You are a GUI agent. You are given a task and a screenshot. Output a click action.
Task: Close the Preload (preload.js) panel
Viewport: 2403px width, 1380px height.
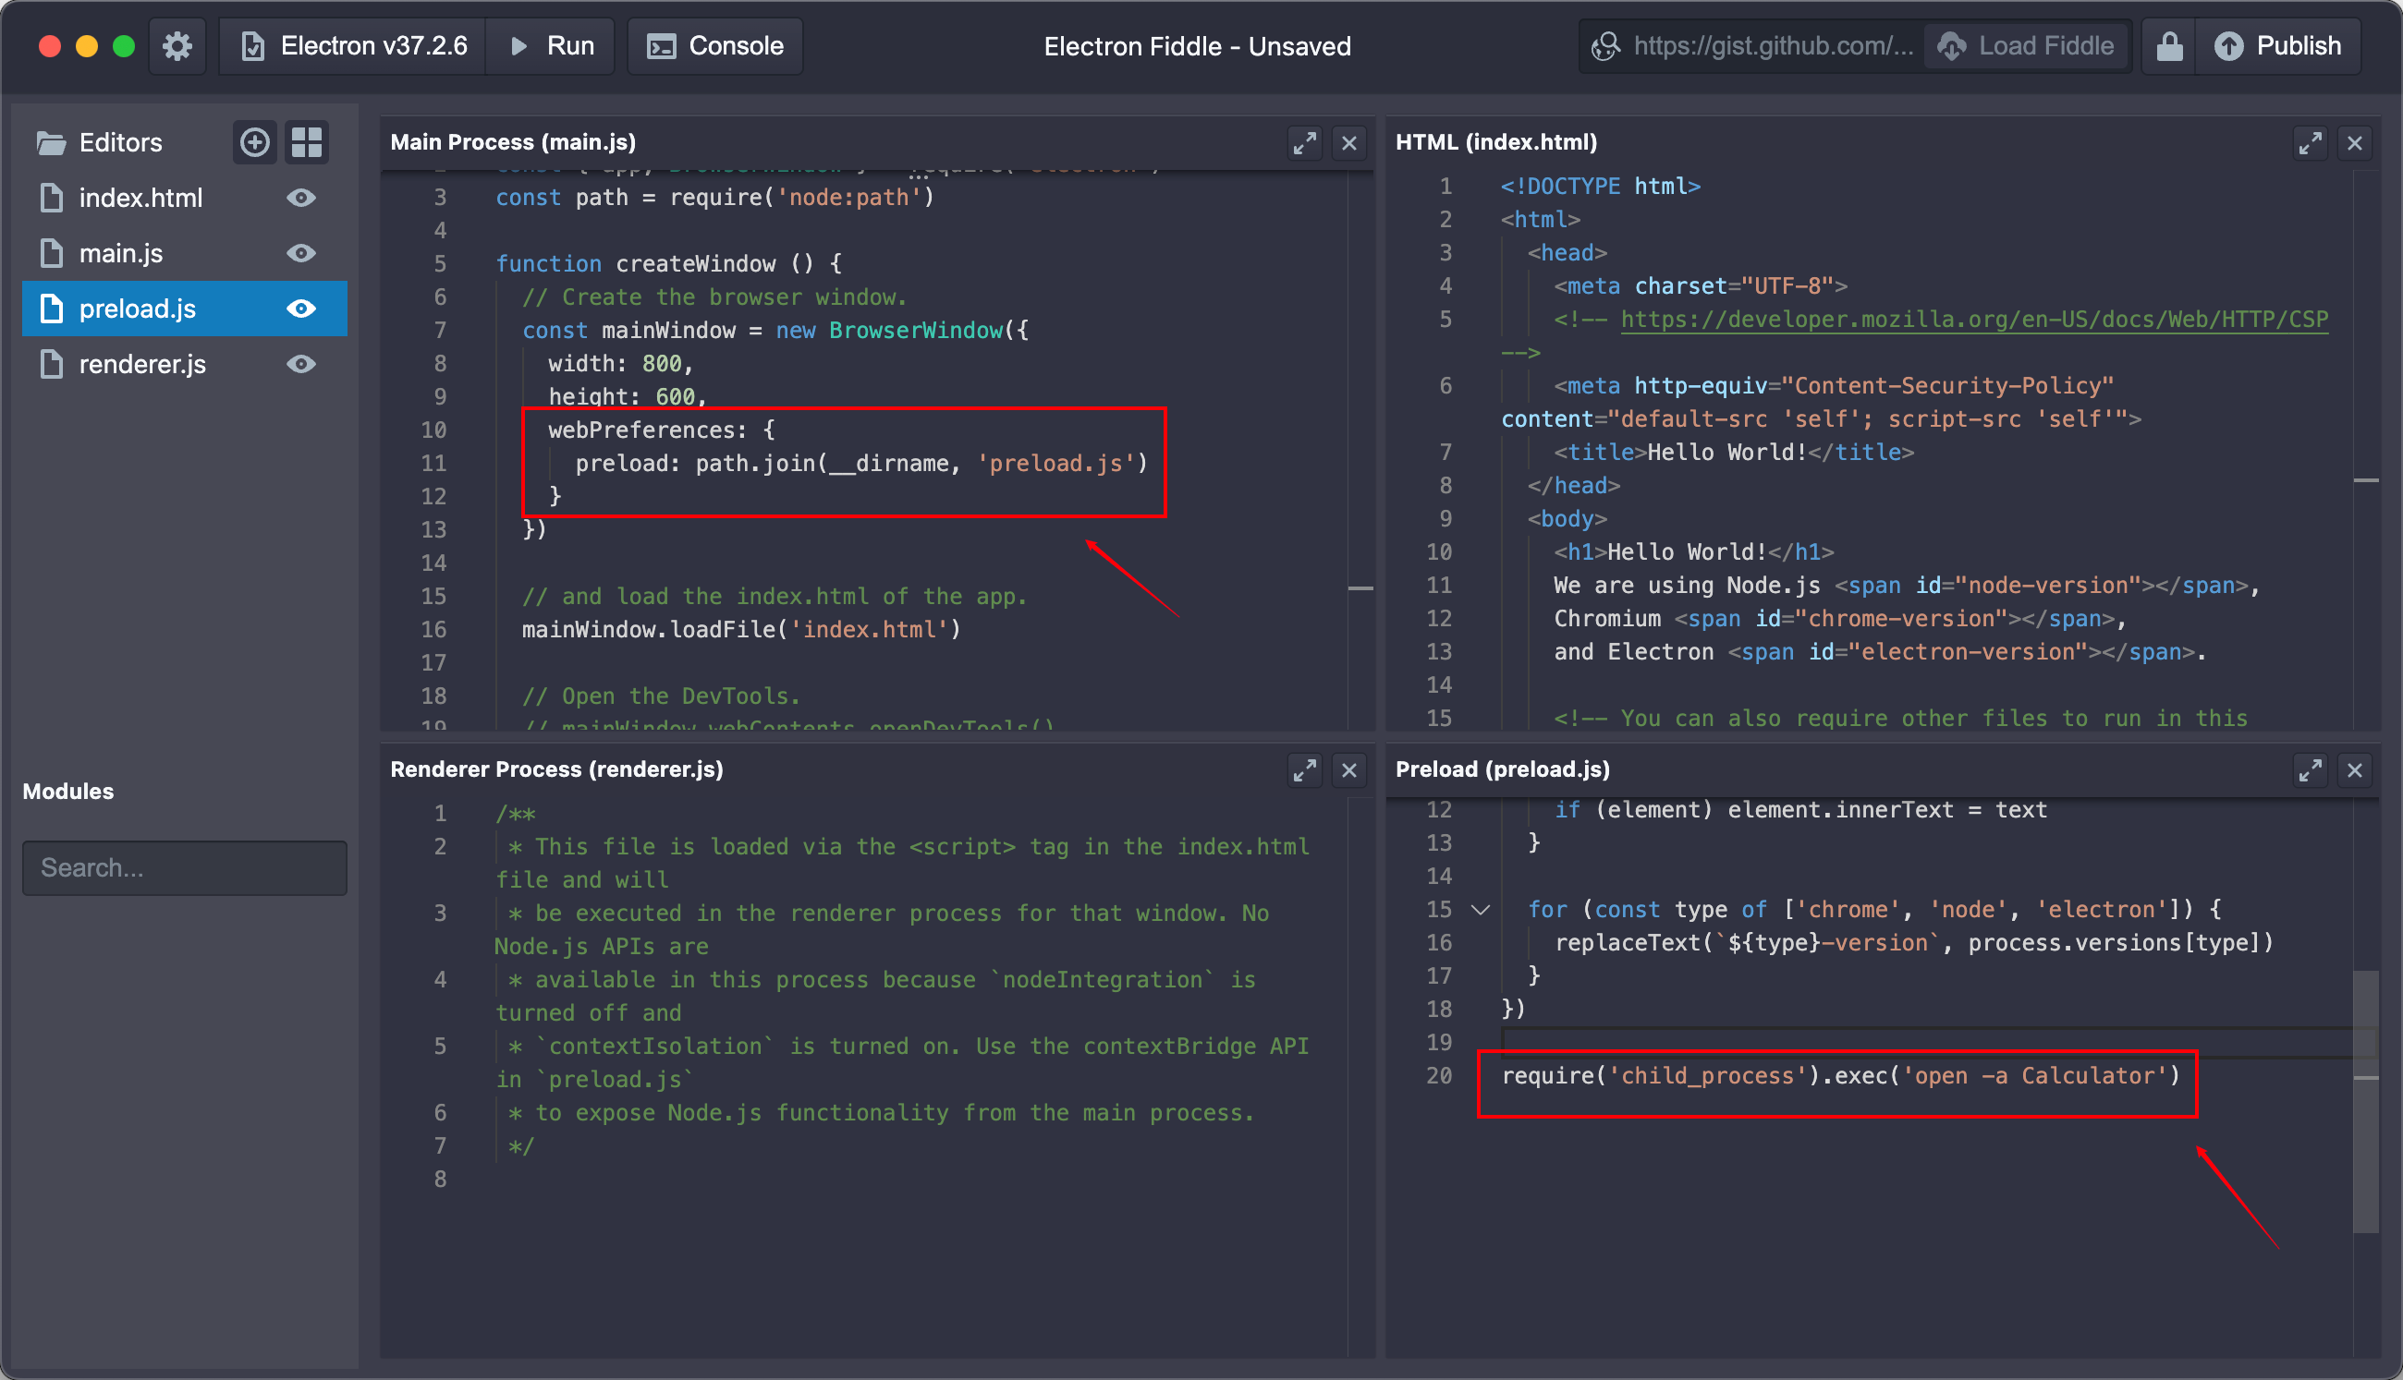[x=2355, y=770]
